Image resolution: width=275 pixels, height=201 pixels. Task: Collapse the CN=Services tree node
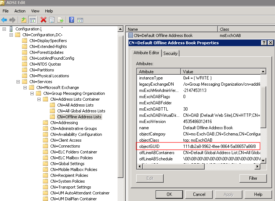pyautogui.click(x=18, y=82)
